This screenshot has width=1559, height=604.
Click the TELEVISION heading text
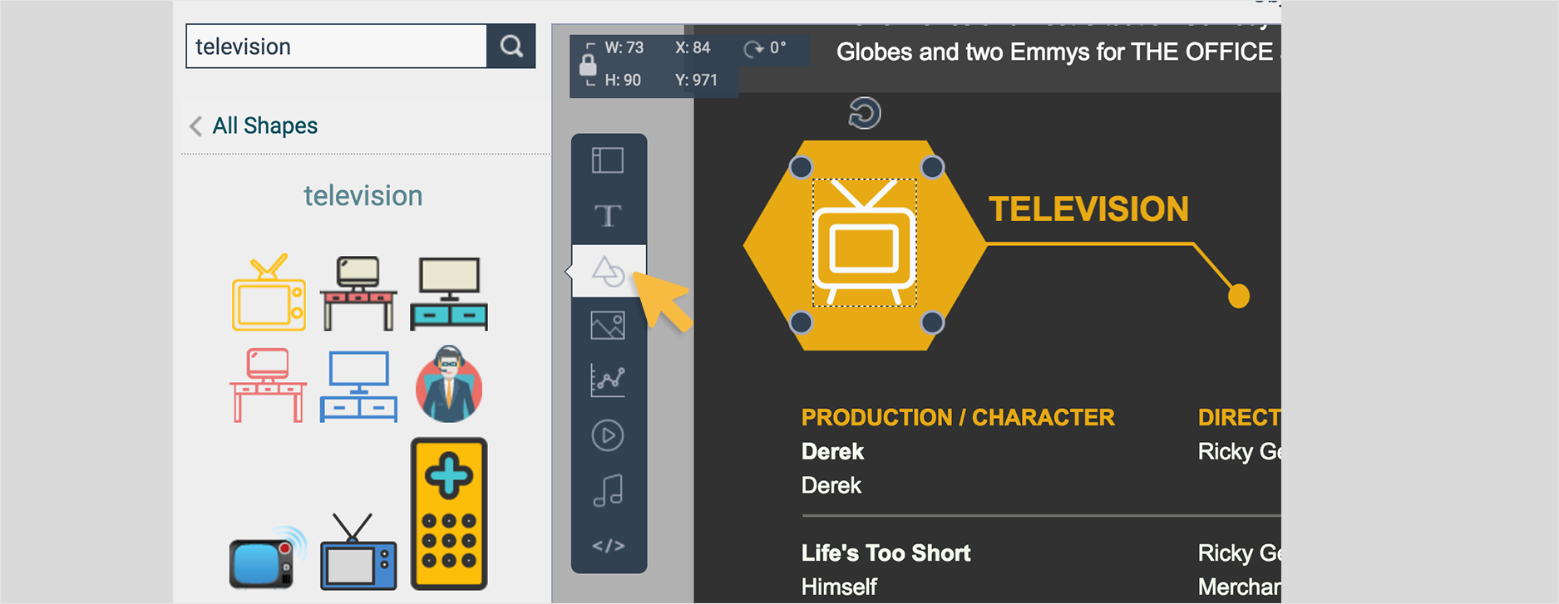click(1088, 209)
